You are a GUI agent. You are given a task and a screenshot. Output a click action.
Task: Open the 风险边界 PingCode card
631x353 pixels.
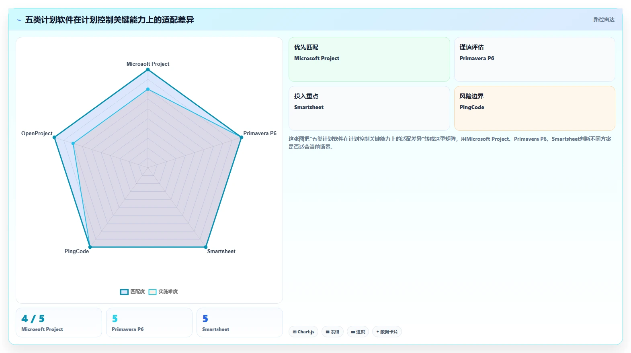[535, 108]
